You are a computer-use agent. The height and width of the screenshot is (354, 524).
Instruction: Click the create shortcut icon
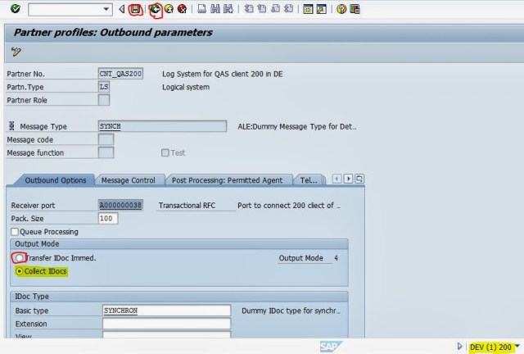(x=321, y=9)
